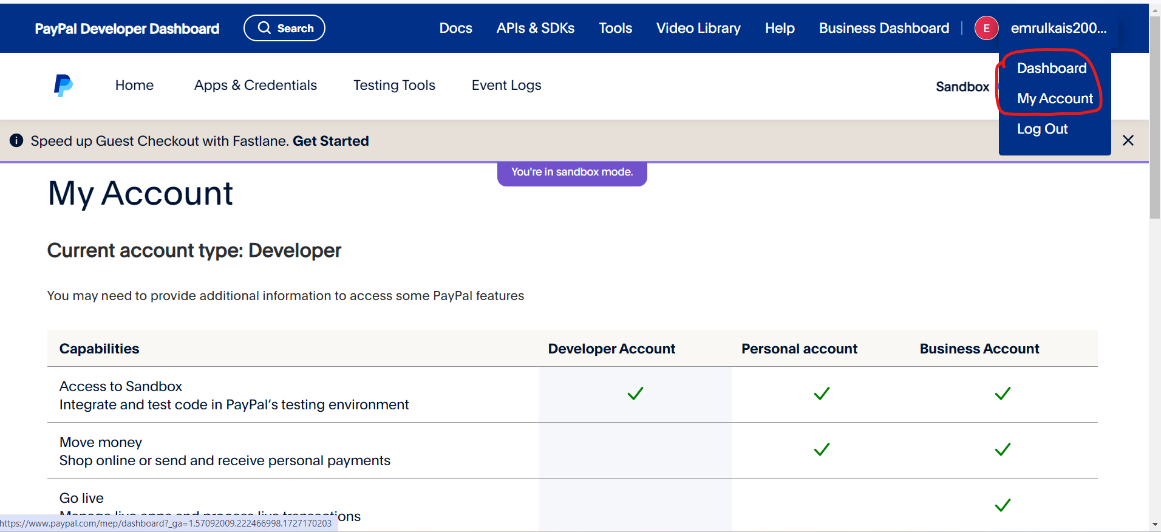
Task: Open APIs & SDKs menu
Action: coord(536,28)
